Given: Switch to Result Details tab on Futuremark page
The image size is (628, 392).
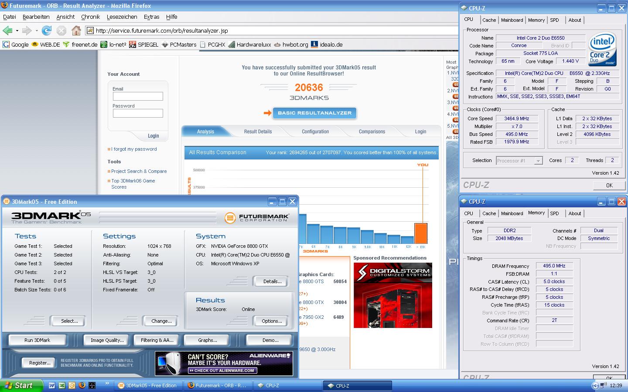Looking at the screenshot, I should (258, 131).
